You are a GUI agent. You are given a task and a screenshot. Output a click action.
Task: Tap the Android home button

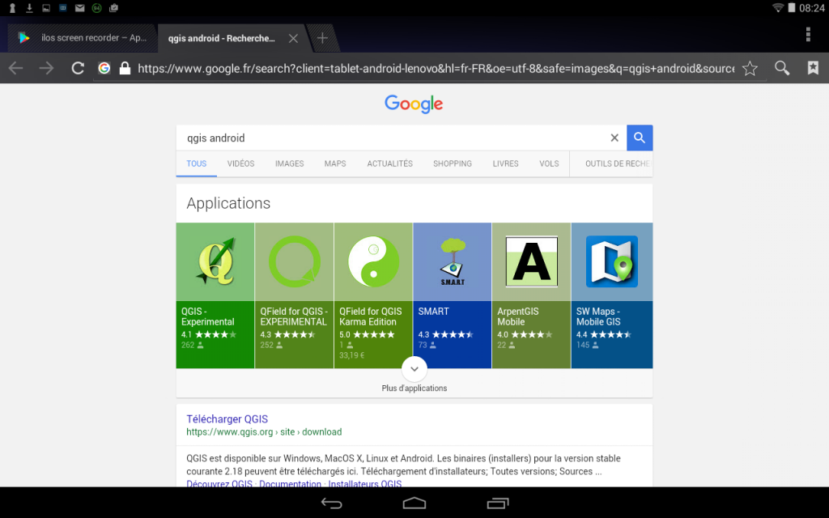[x=414, y=503]
